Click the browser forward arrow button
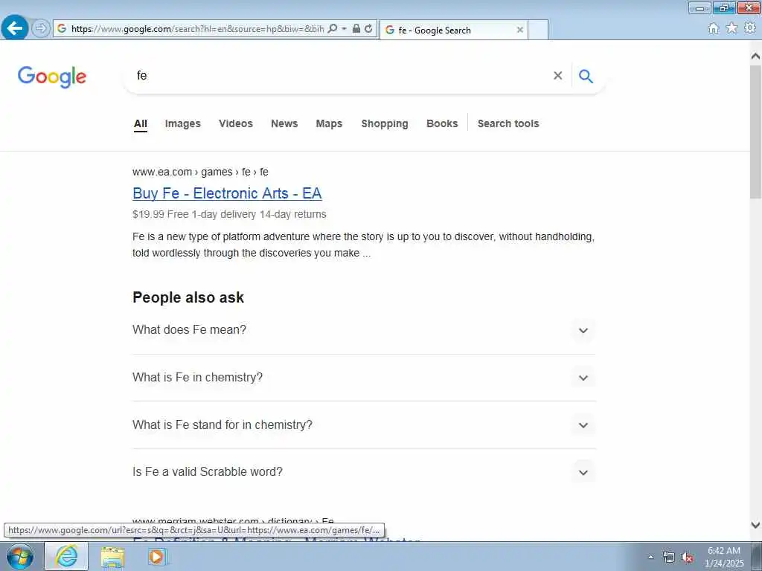The height and width of the screenshot is (571, 762). tap(41, 28)
